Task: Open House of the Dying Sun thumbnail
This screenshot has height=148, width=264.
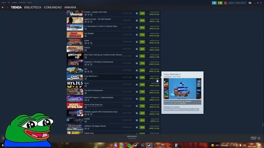Action: pos(75,106)
